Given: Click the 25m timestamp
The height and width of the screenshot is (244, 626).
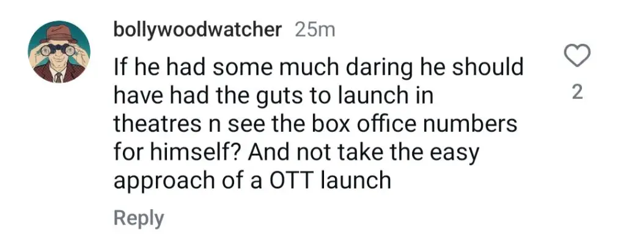Looking at the screenshot, I should pyautogui.click(x=315, y=30).
